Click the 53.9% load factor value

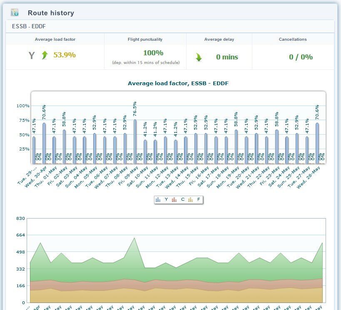tap(65, 55)
